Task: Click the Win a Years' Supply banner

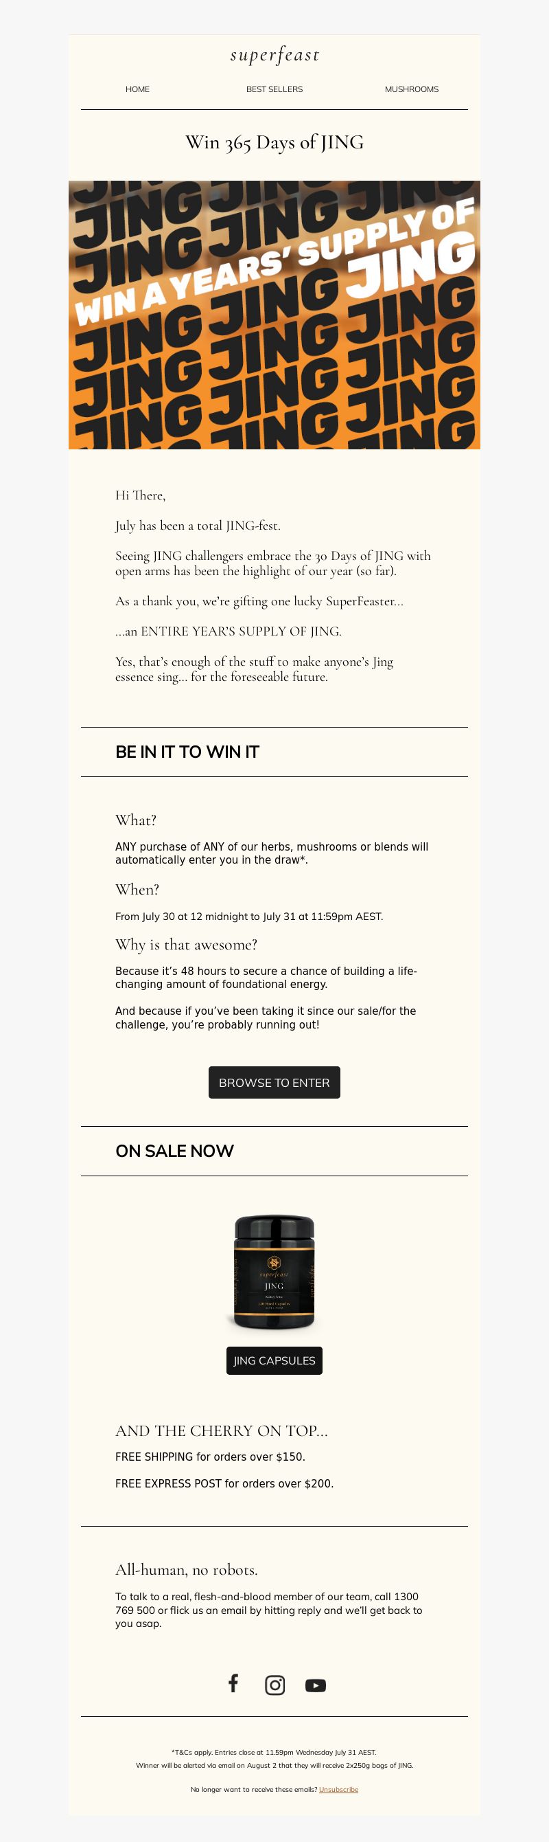Action: point(275,315)
